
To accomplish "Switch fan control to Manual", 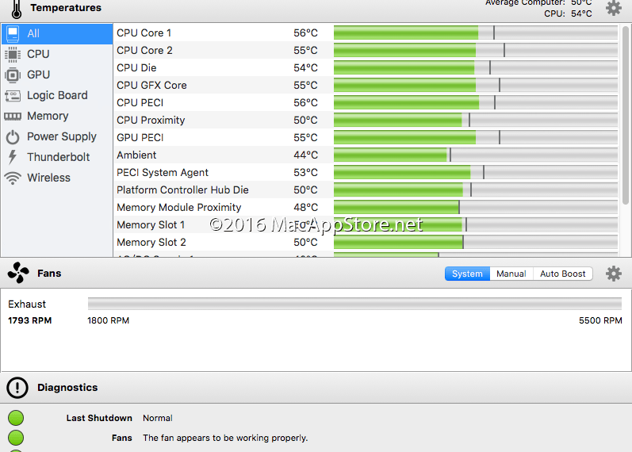I will point(511,274).
